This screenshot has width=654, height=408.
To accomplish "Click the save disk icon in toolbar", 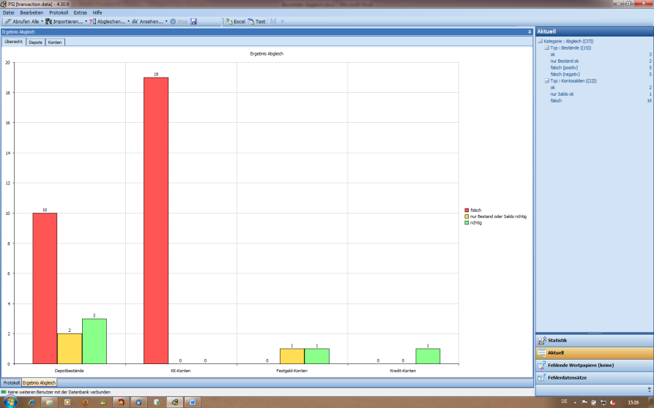I will click(x=194, y=21).
